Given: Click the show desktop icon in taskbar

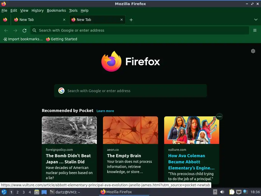Looking at the screenshot, I should point(44,192).
